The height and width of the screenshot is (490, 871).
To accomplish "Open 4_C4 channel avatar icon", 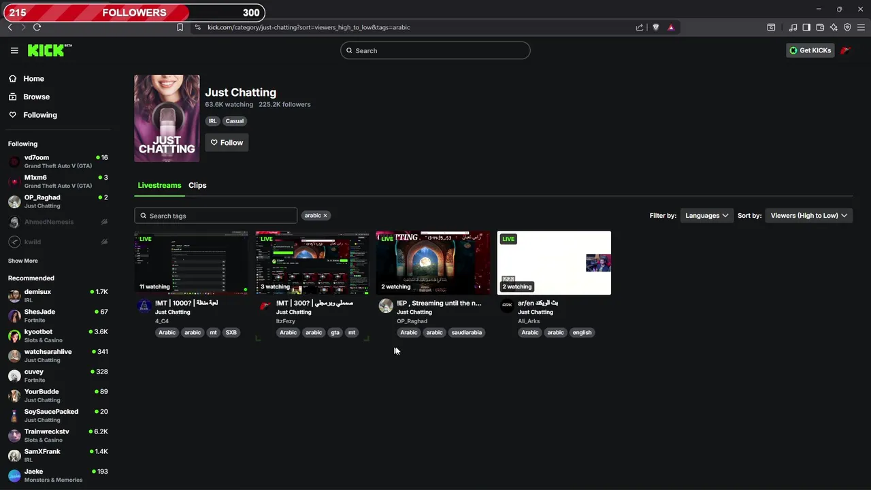I will tap(144, 306).
